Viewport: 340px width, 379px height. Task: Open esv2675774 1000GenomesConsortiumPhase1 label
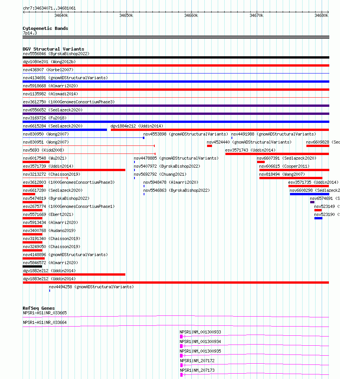[x=69, y=206]
